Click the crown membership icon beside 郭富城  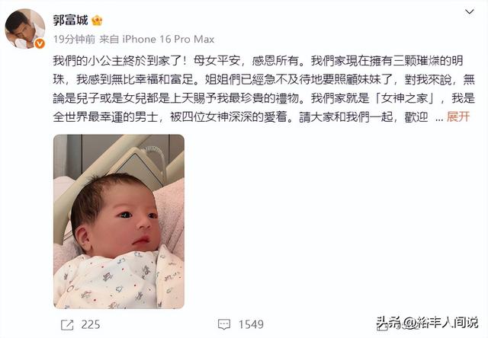97,21
